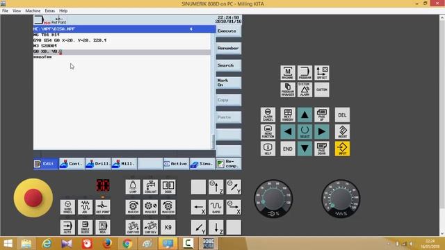Click the Insert key

click(x=342, y=131)
